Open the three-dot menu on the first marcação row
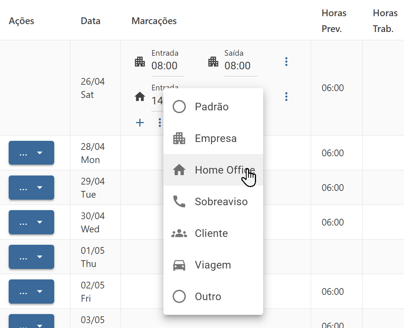This screenshot has height=328, width=404. [286, 62]
